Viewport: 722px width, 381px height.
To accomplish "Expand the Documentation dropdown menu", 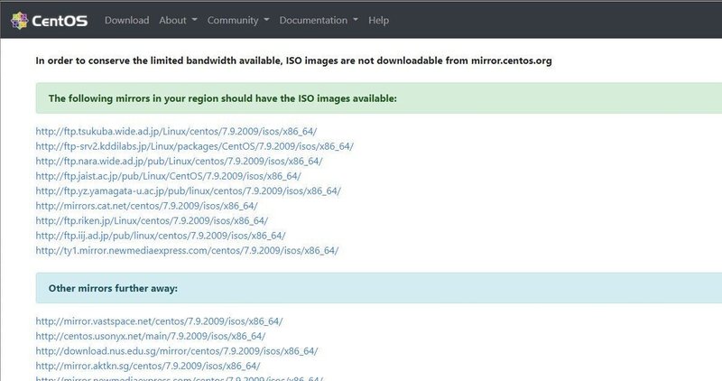I will 318,20.
